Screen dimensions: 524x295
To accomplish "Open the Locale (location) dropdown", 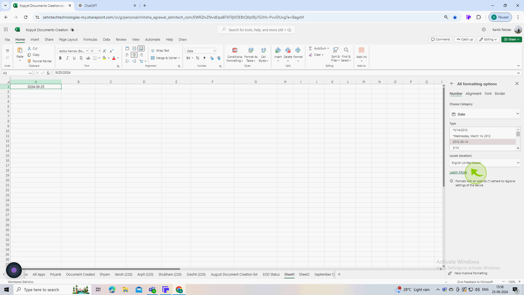I will click(485, 163).
